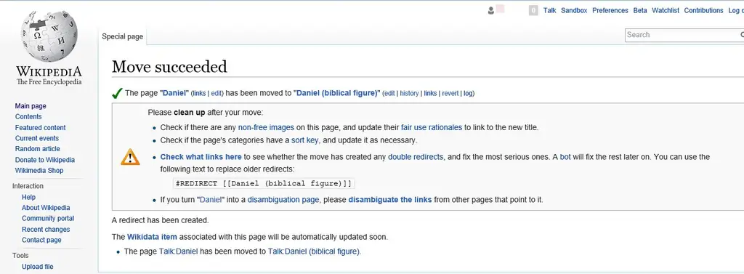Click the "Daniel" link in the disambiguation bullet
Screen dimensions: 744x274
pyautogui.click(x=211, y=199)
